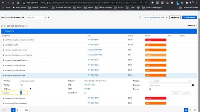
Task: Open the Product Management bookmarks folder
Action: [x=152, y=7]
